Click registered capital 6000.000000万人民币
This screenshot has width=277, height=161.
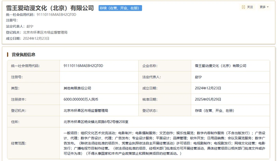point(81,100)
